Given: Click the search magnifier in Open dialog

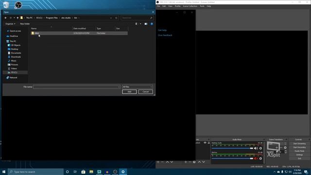Looking at the screenshot, I should tap(151, 18).
